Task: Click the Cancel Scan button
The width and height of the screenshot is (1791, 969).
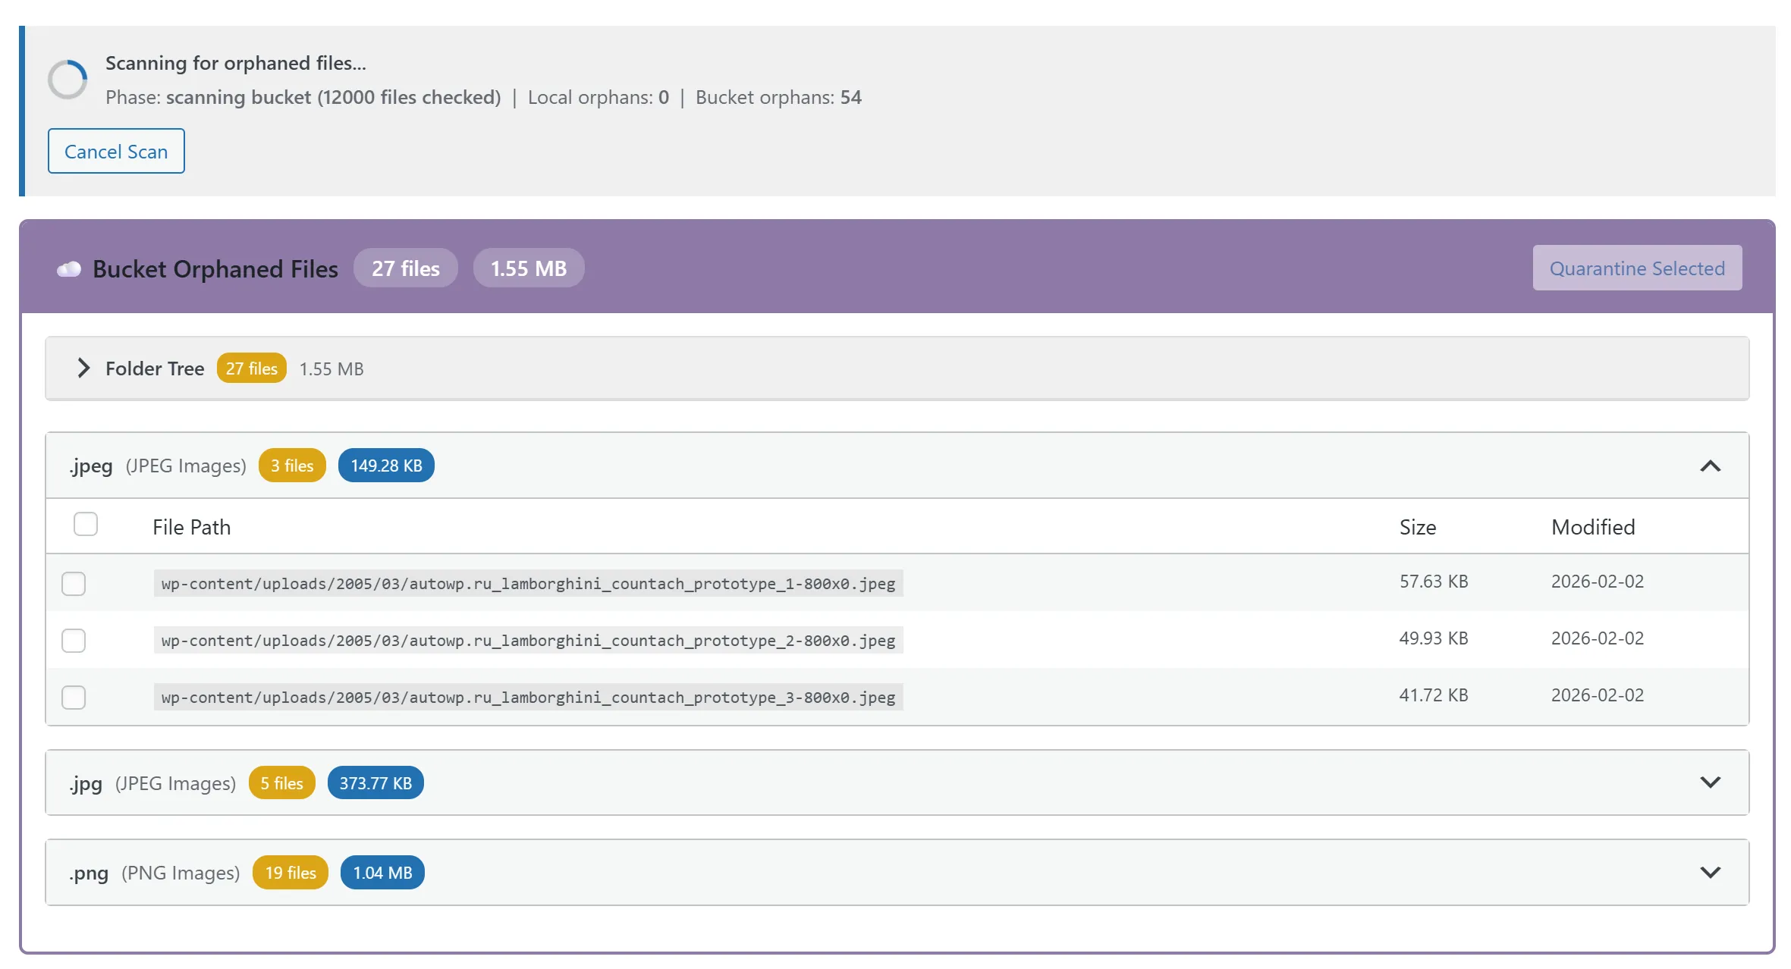Action: [x=116, y=151]
